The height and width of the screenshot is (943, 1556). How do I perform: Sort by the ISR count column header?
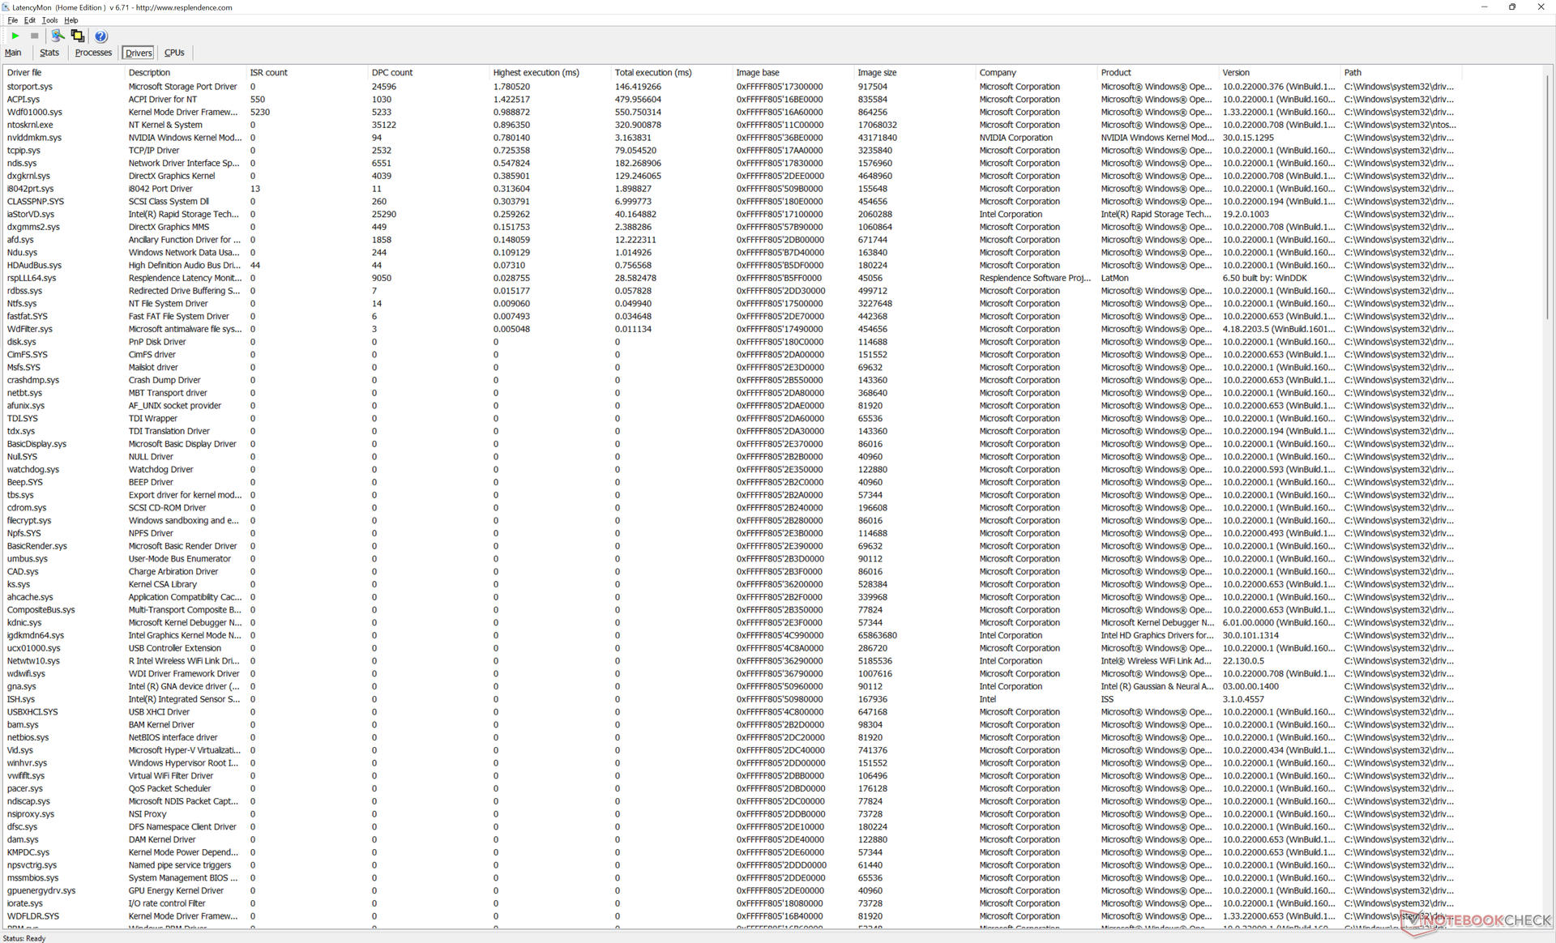268,73
